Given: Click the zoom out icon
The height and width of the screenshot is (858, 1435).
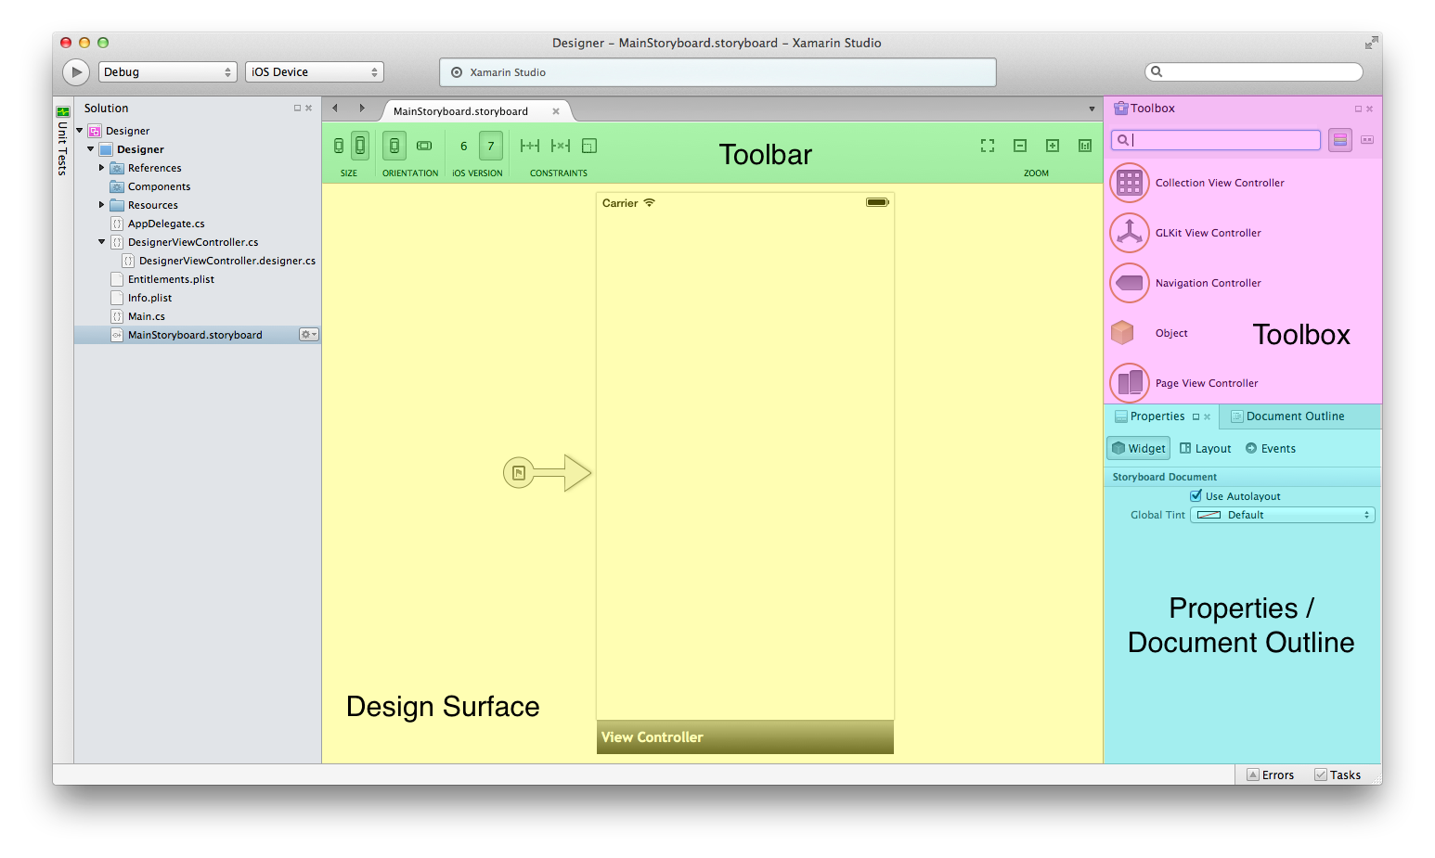Looking at the screenshot, I should (x=1020, y=146).
